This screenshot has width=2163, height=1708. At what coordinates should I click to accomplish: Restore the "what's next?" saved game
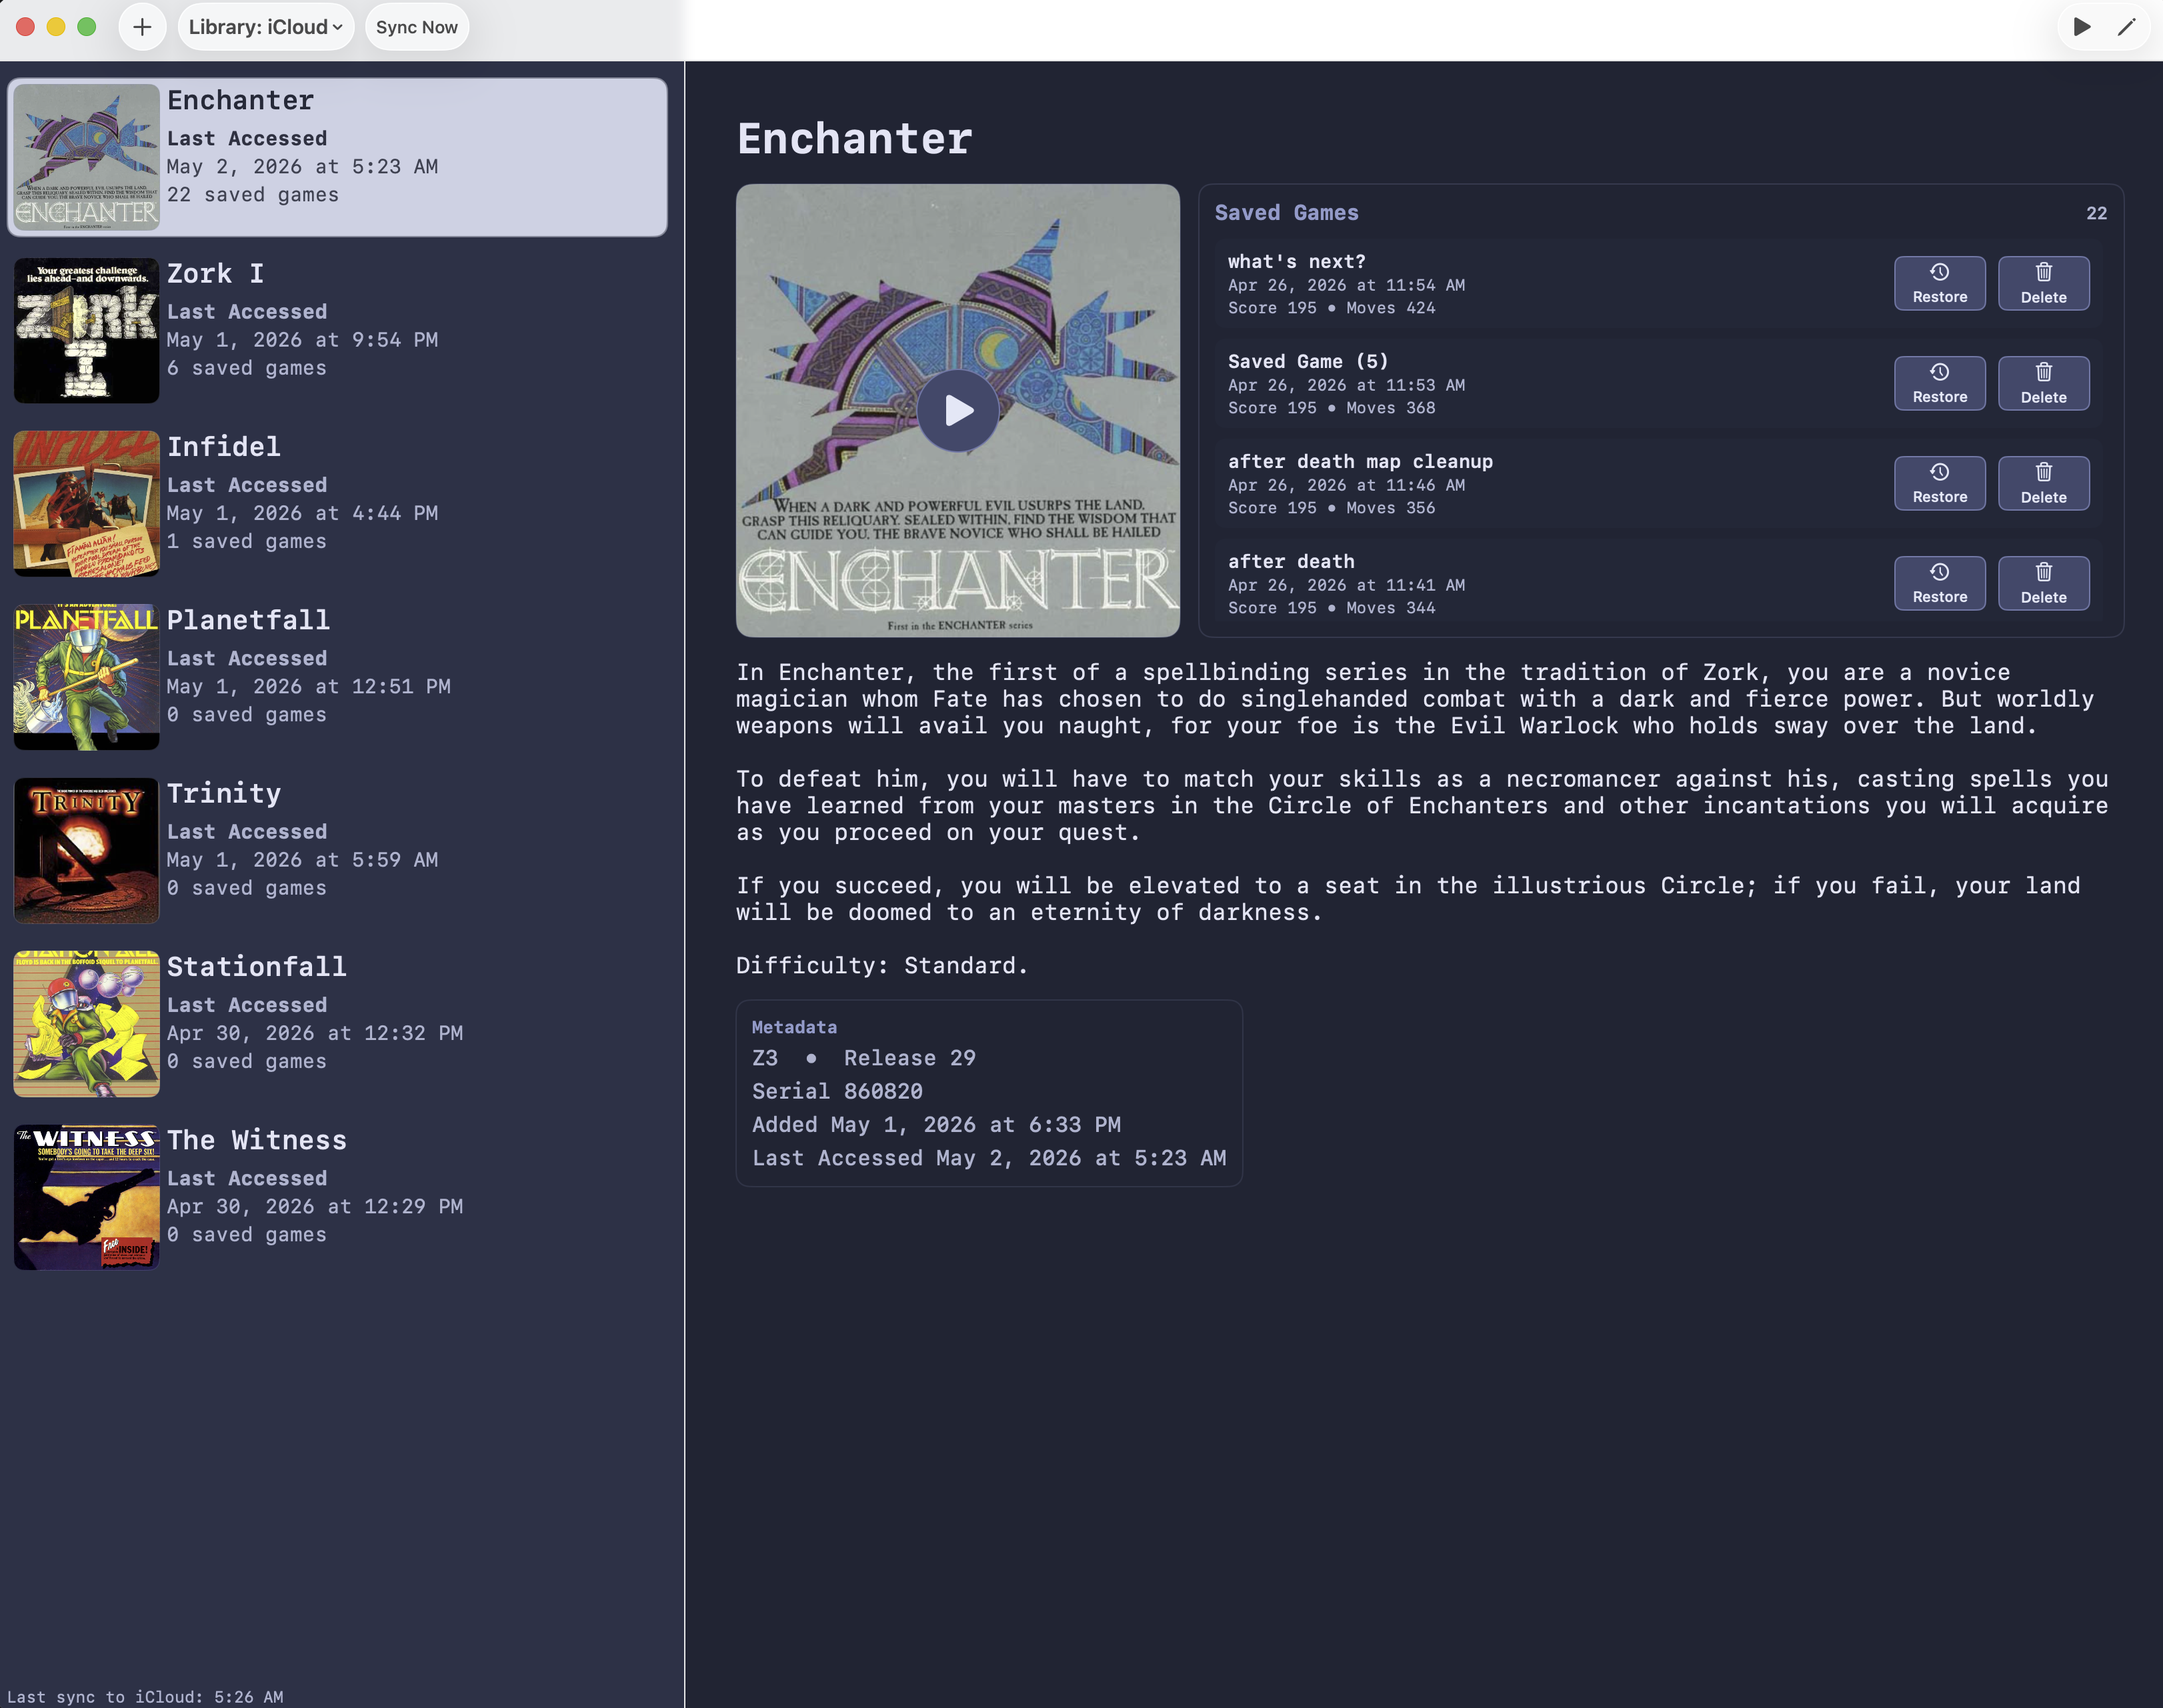click(x=1940, y=283)
